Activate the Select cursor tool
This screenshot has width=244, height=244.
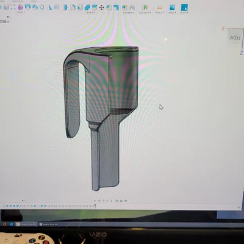click(x=184, y=7)
